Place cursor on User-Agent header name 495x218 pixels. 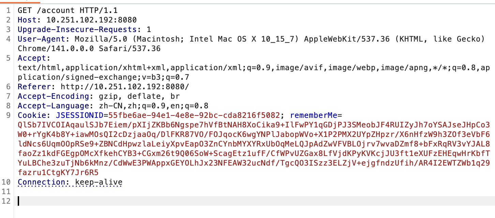42,39
